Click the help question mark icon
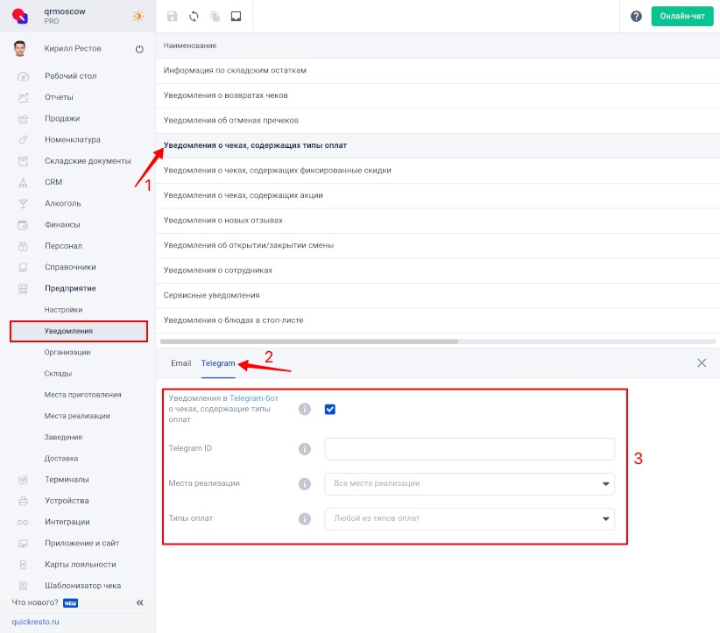This screenshot has width=720, height=633. (x=636, y=17)
